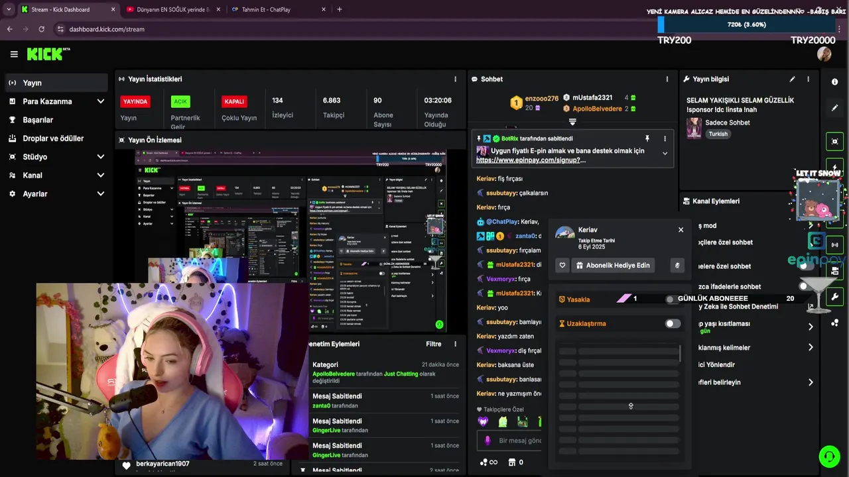This screenshot has height=477, width=849.
Task: Select Yayın in sidebar
Action: [56, 83]
